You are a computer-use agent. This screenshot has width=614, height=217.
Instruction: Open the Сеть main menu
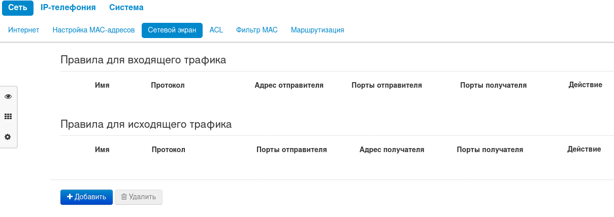(x=18, y=8)
